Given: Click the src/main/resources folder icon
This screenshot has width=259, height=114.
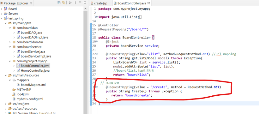Looking at the screenshot, I should coord(10,75).
